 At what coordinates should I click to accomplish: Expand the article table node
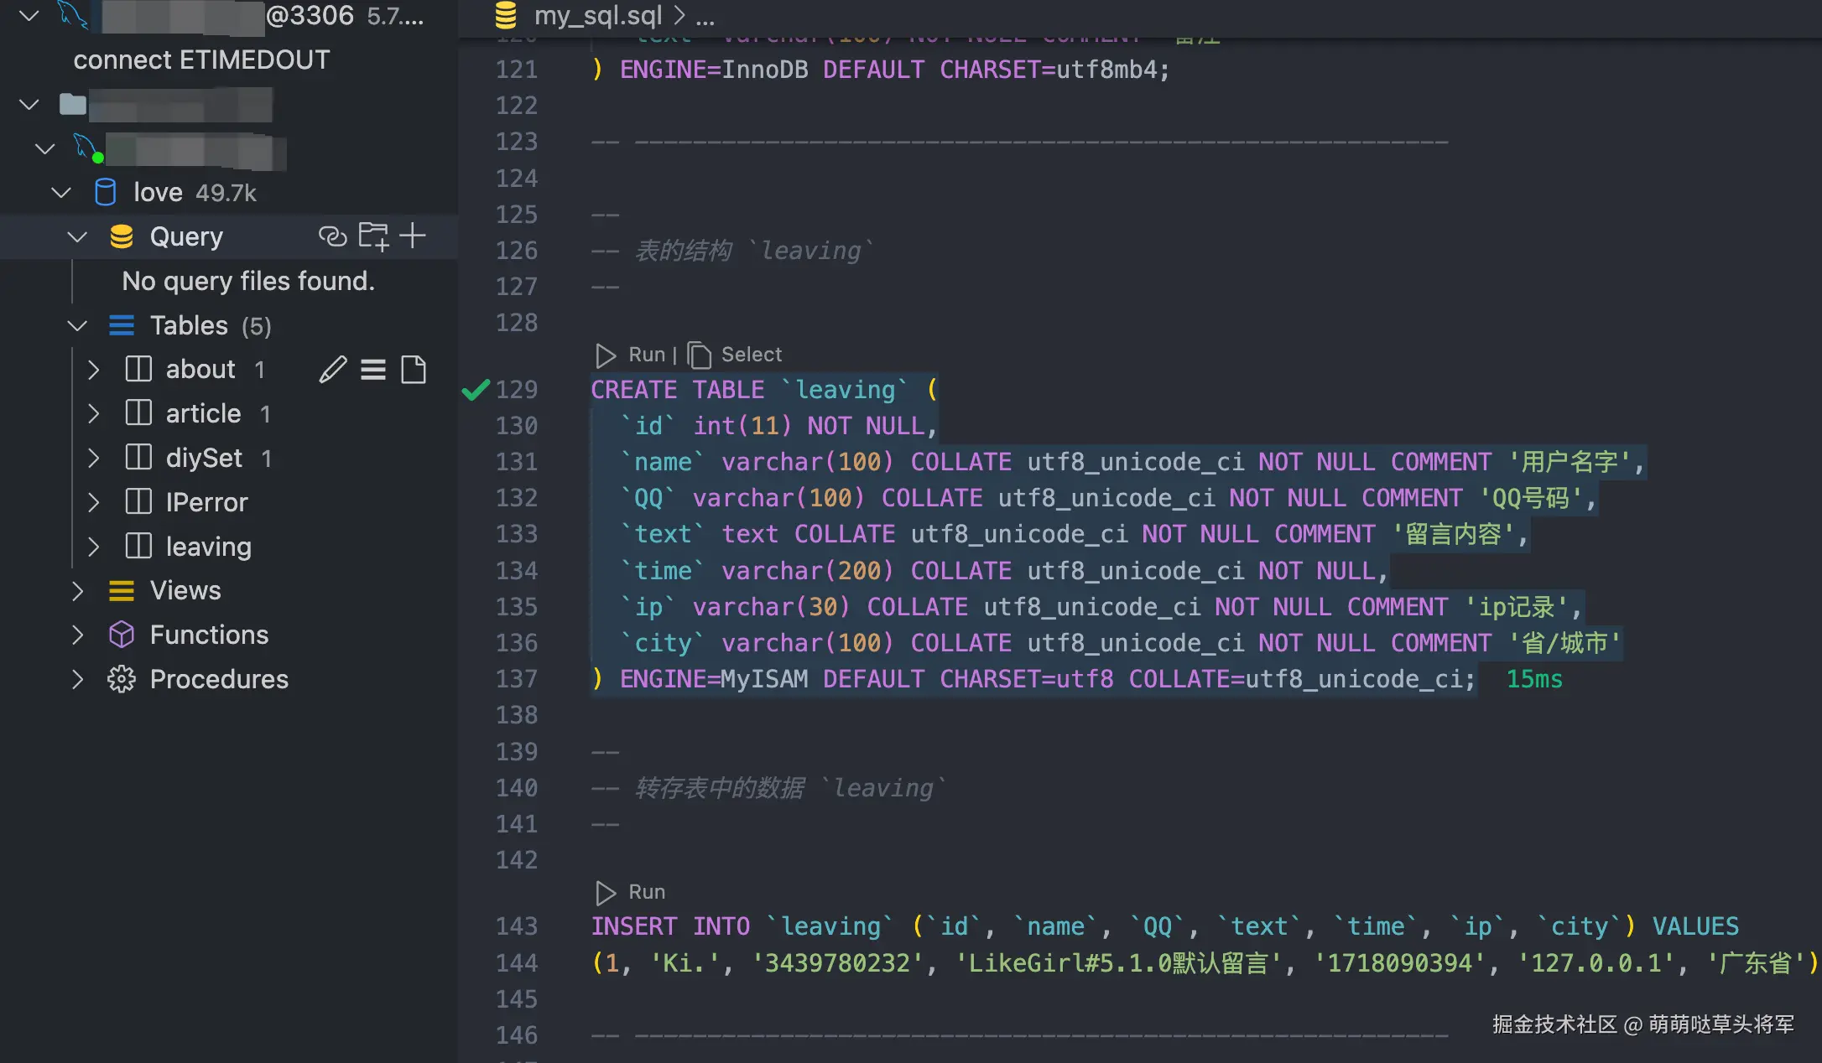coord(94,413)
